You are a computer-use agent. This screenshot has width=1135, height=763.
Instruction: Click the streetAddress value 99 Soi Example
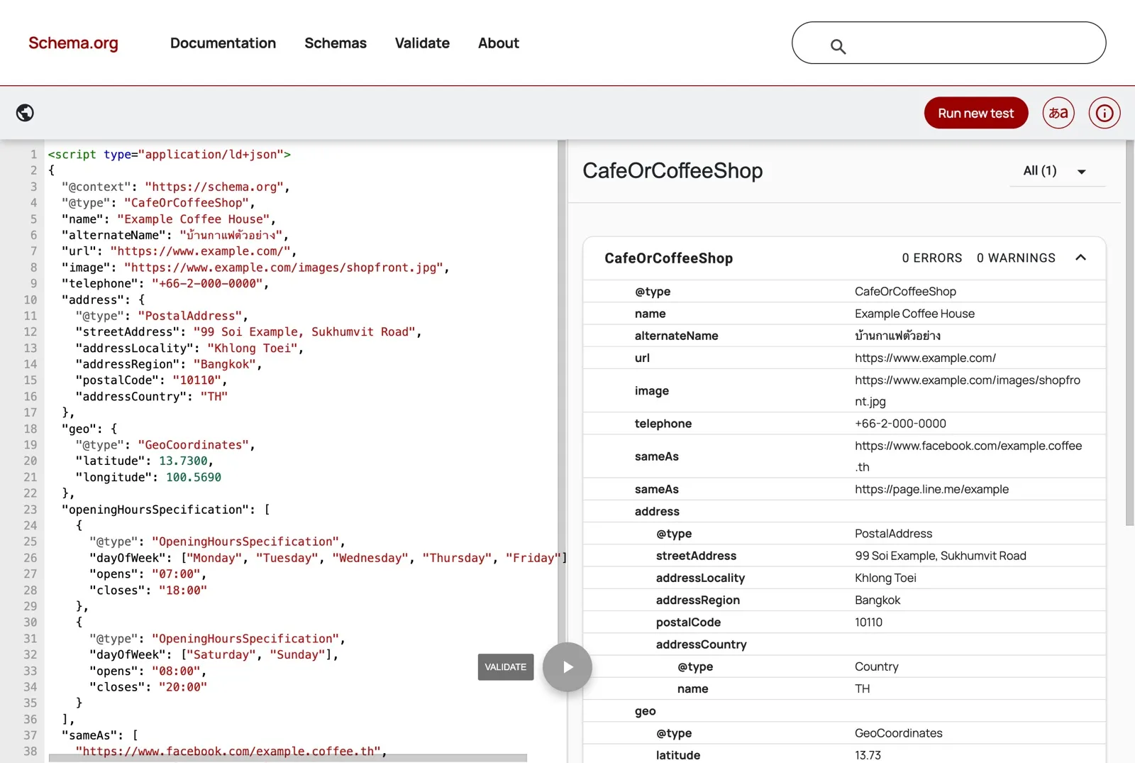pos(941,556)
